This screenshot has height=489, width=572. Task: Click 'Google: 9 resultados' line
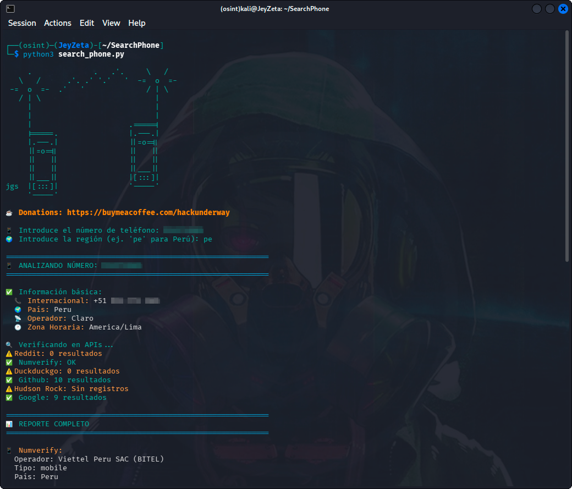coord(62,398)
